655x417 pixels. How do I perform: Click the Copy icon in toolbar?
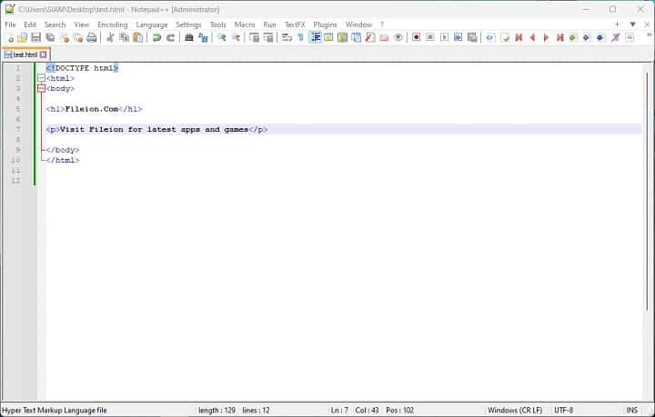124,38
